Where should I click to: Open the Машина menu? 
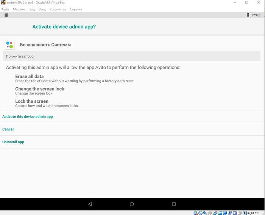coord(19,9)
